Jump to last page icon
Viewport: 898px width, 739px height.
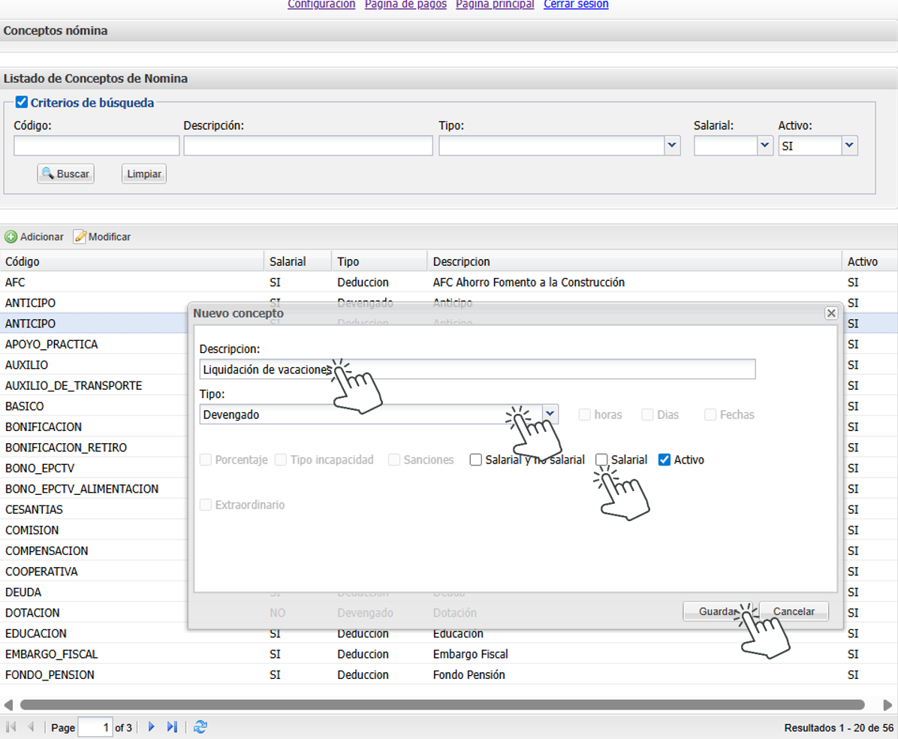click(172, 727)
